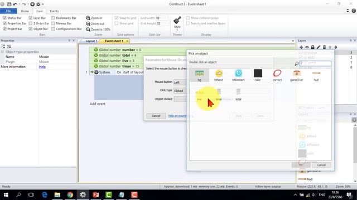Click move layer down arrow icon
The width and height of the screenshot is (357, 200).
[x=336, y=47]
